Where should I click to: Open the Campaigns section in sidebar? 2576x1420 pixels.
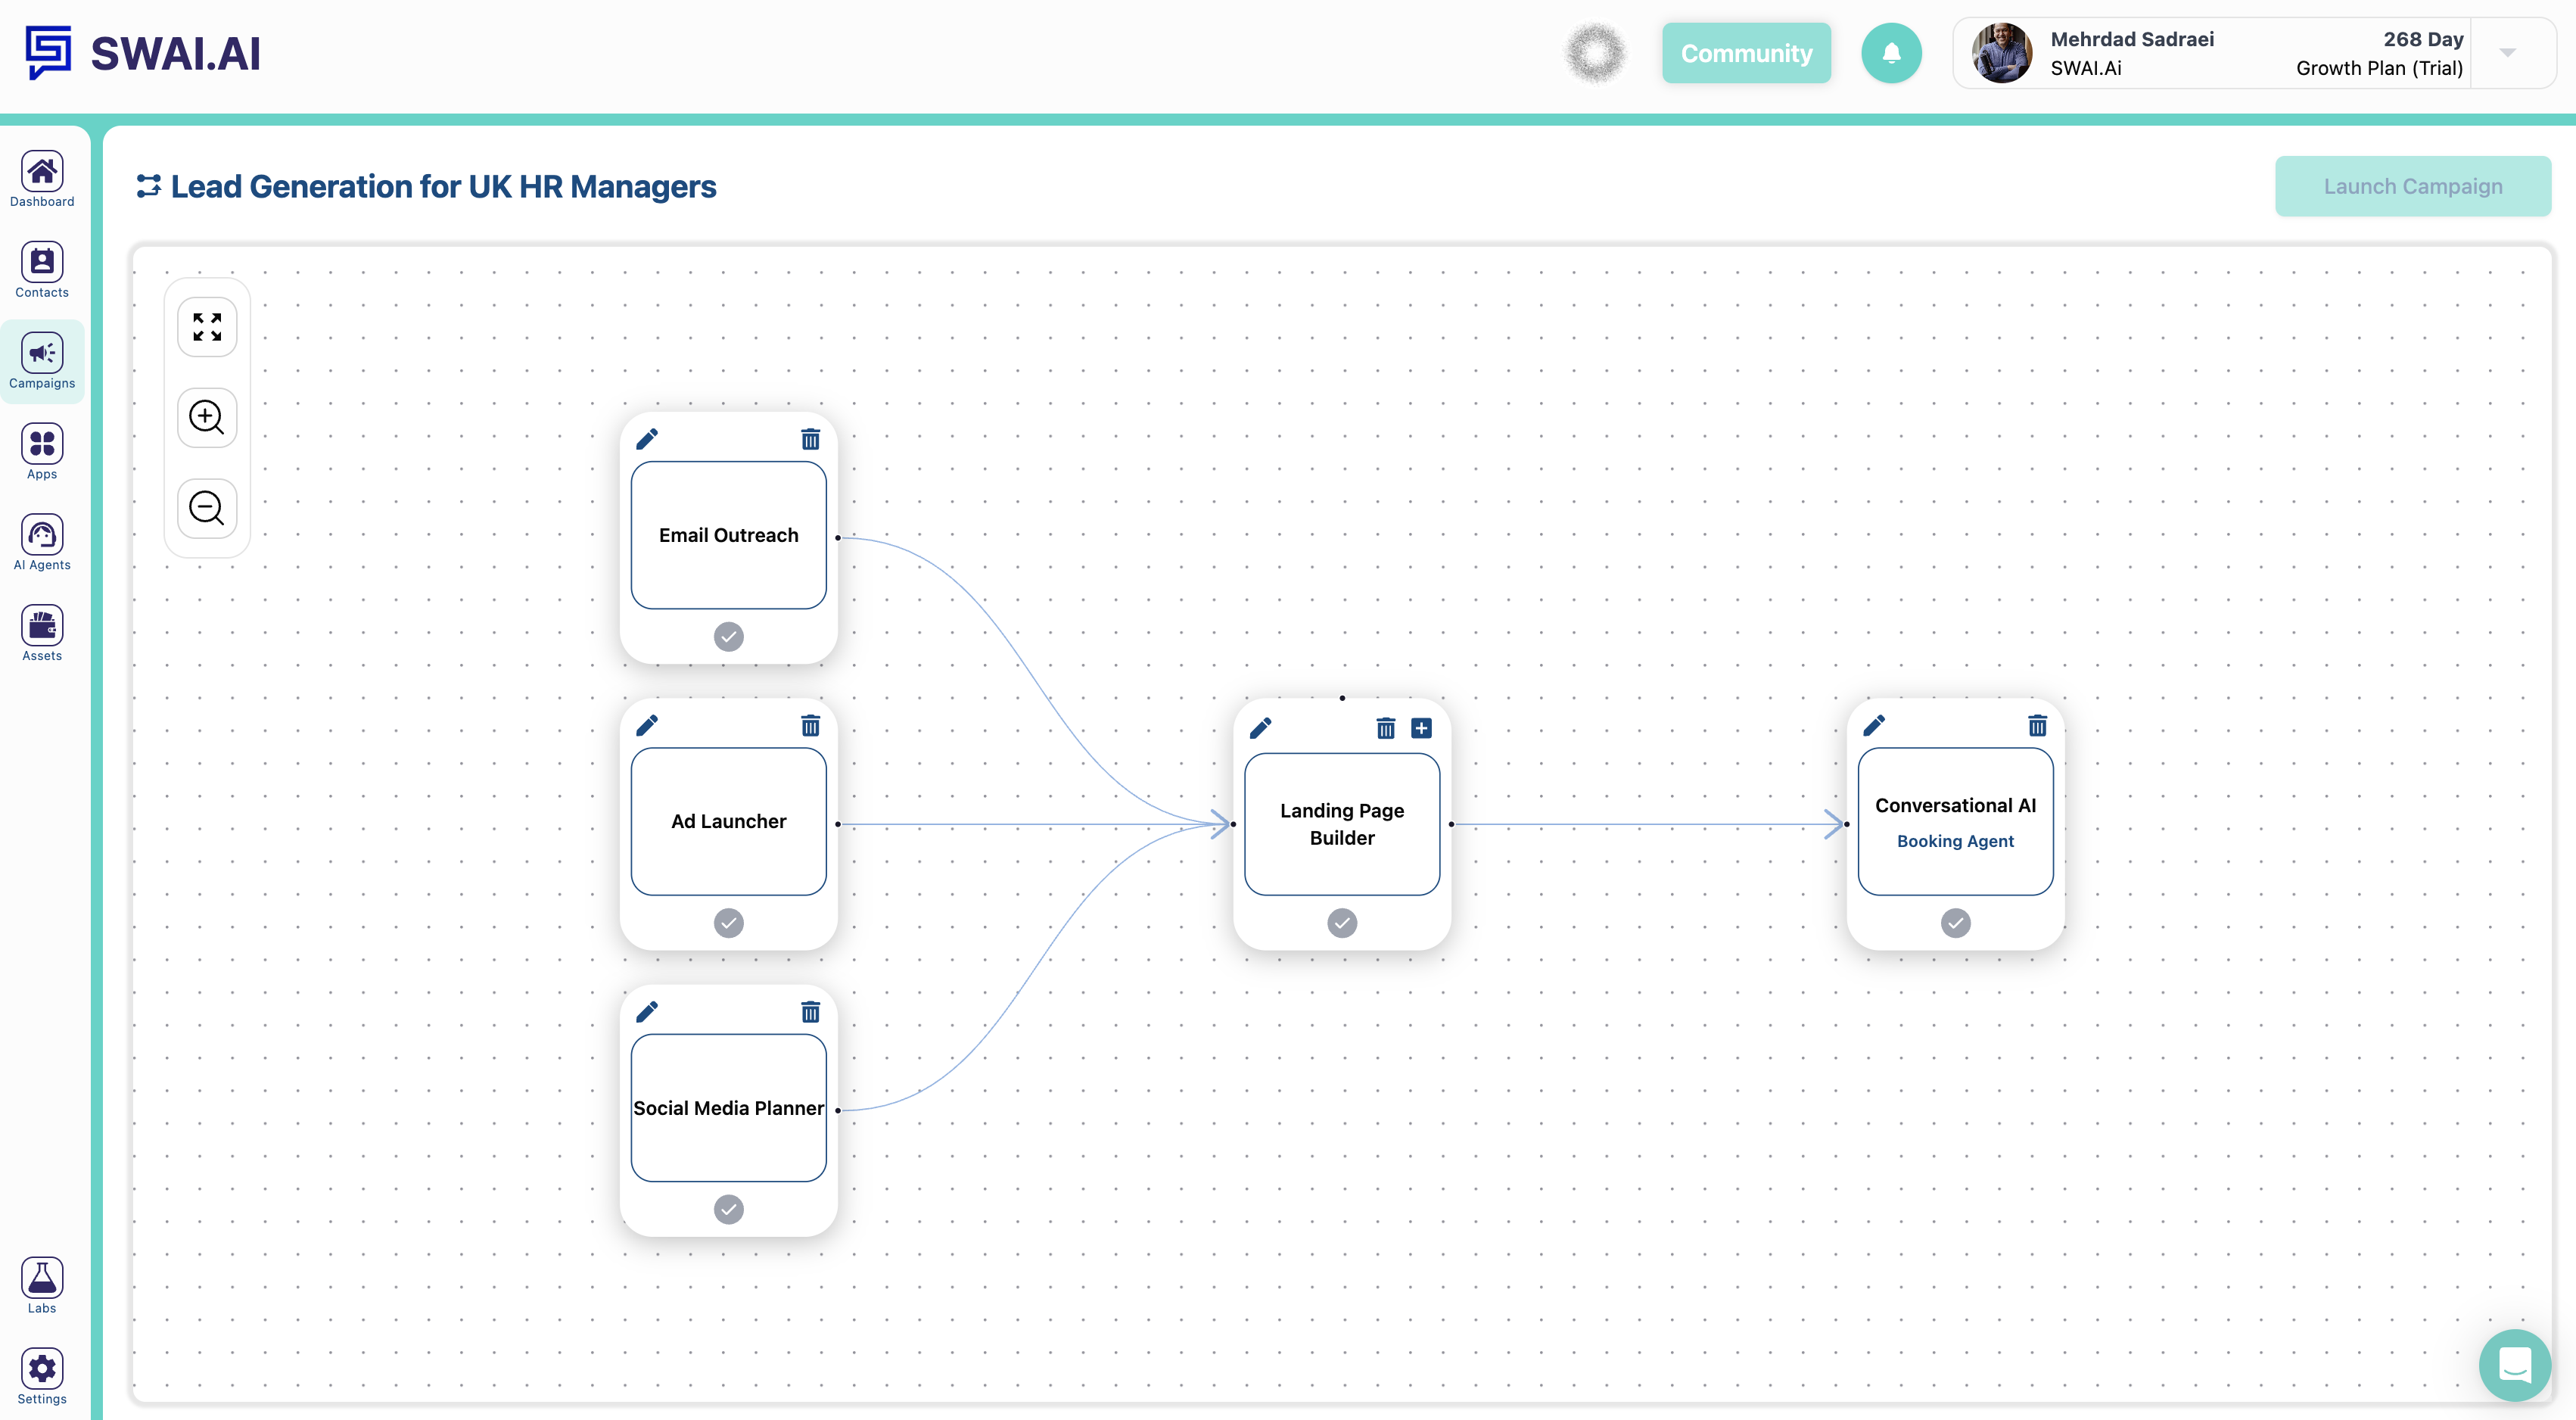[x=41, y=360]
